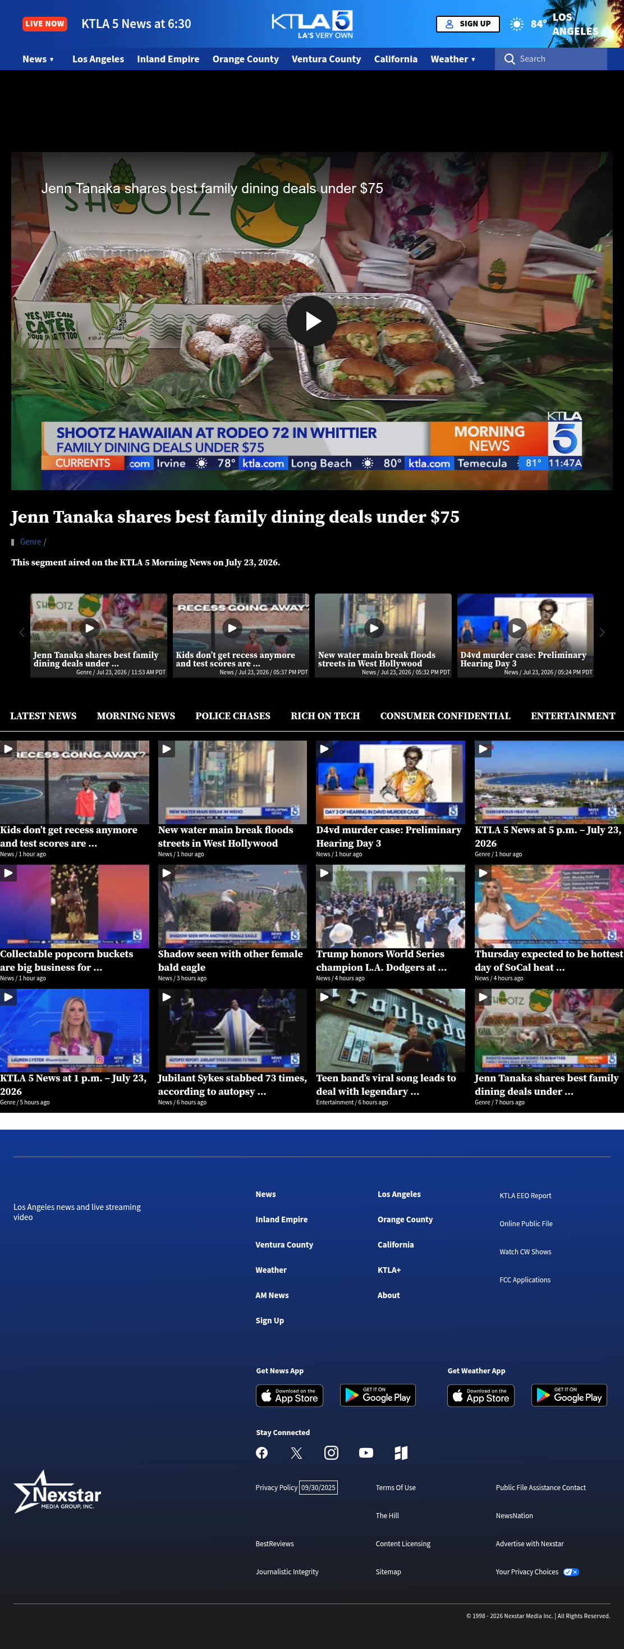Get Weather App on the App Store
Image resolution: width=624 pixels, height=1649 pixels.
coord(481,1396)
